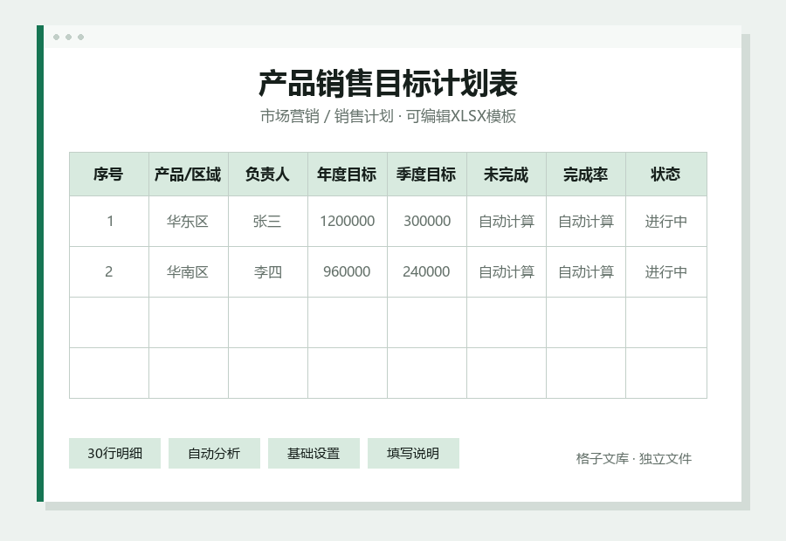Click 进行中 status in 张三 row
This screenshot has height=541, width=786.
[666, 222]
